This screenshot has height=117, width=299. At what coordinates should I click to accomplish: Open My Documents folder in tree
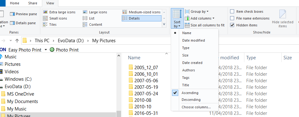[x=22, y=101]
